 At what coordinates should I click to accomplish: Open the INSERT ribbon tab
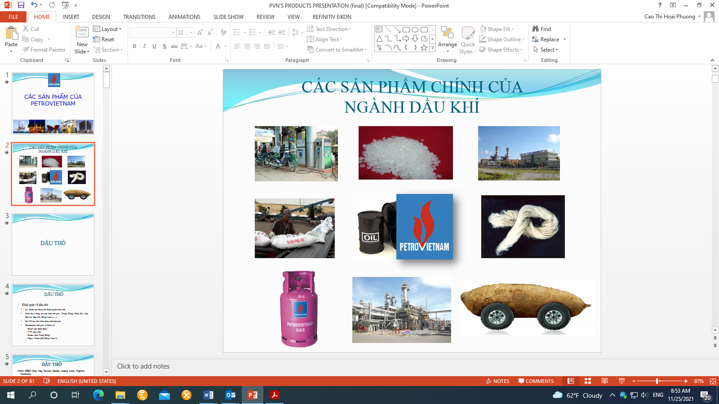[71, 17]
